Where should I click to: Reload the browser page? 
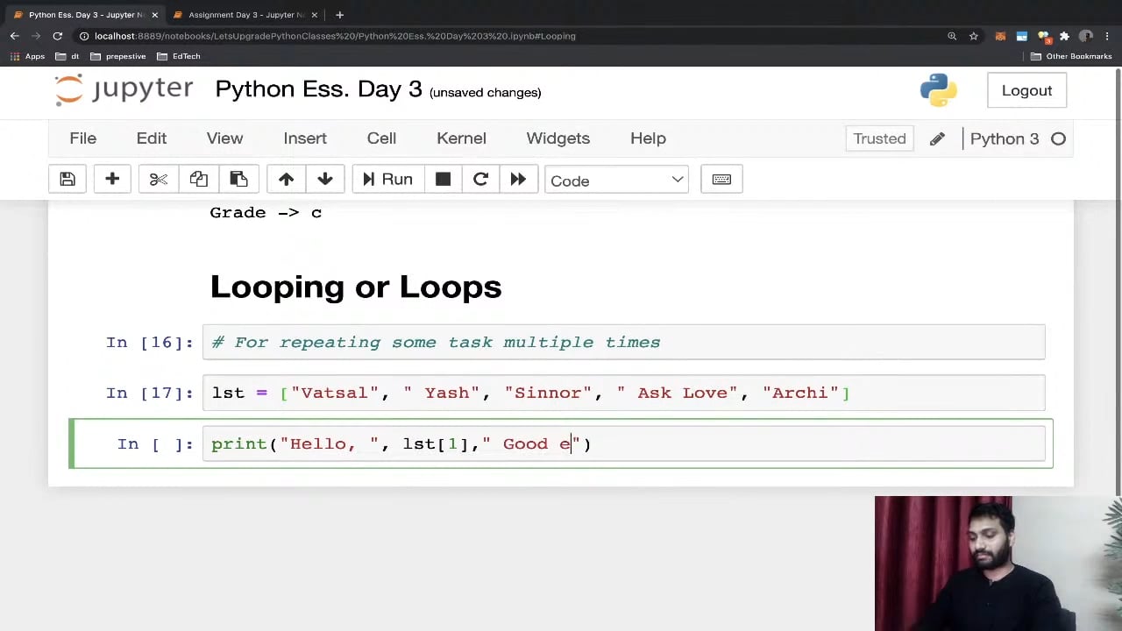tap(57, 36)
